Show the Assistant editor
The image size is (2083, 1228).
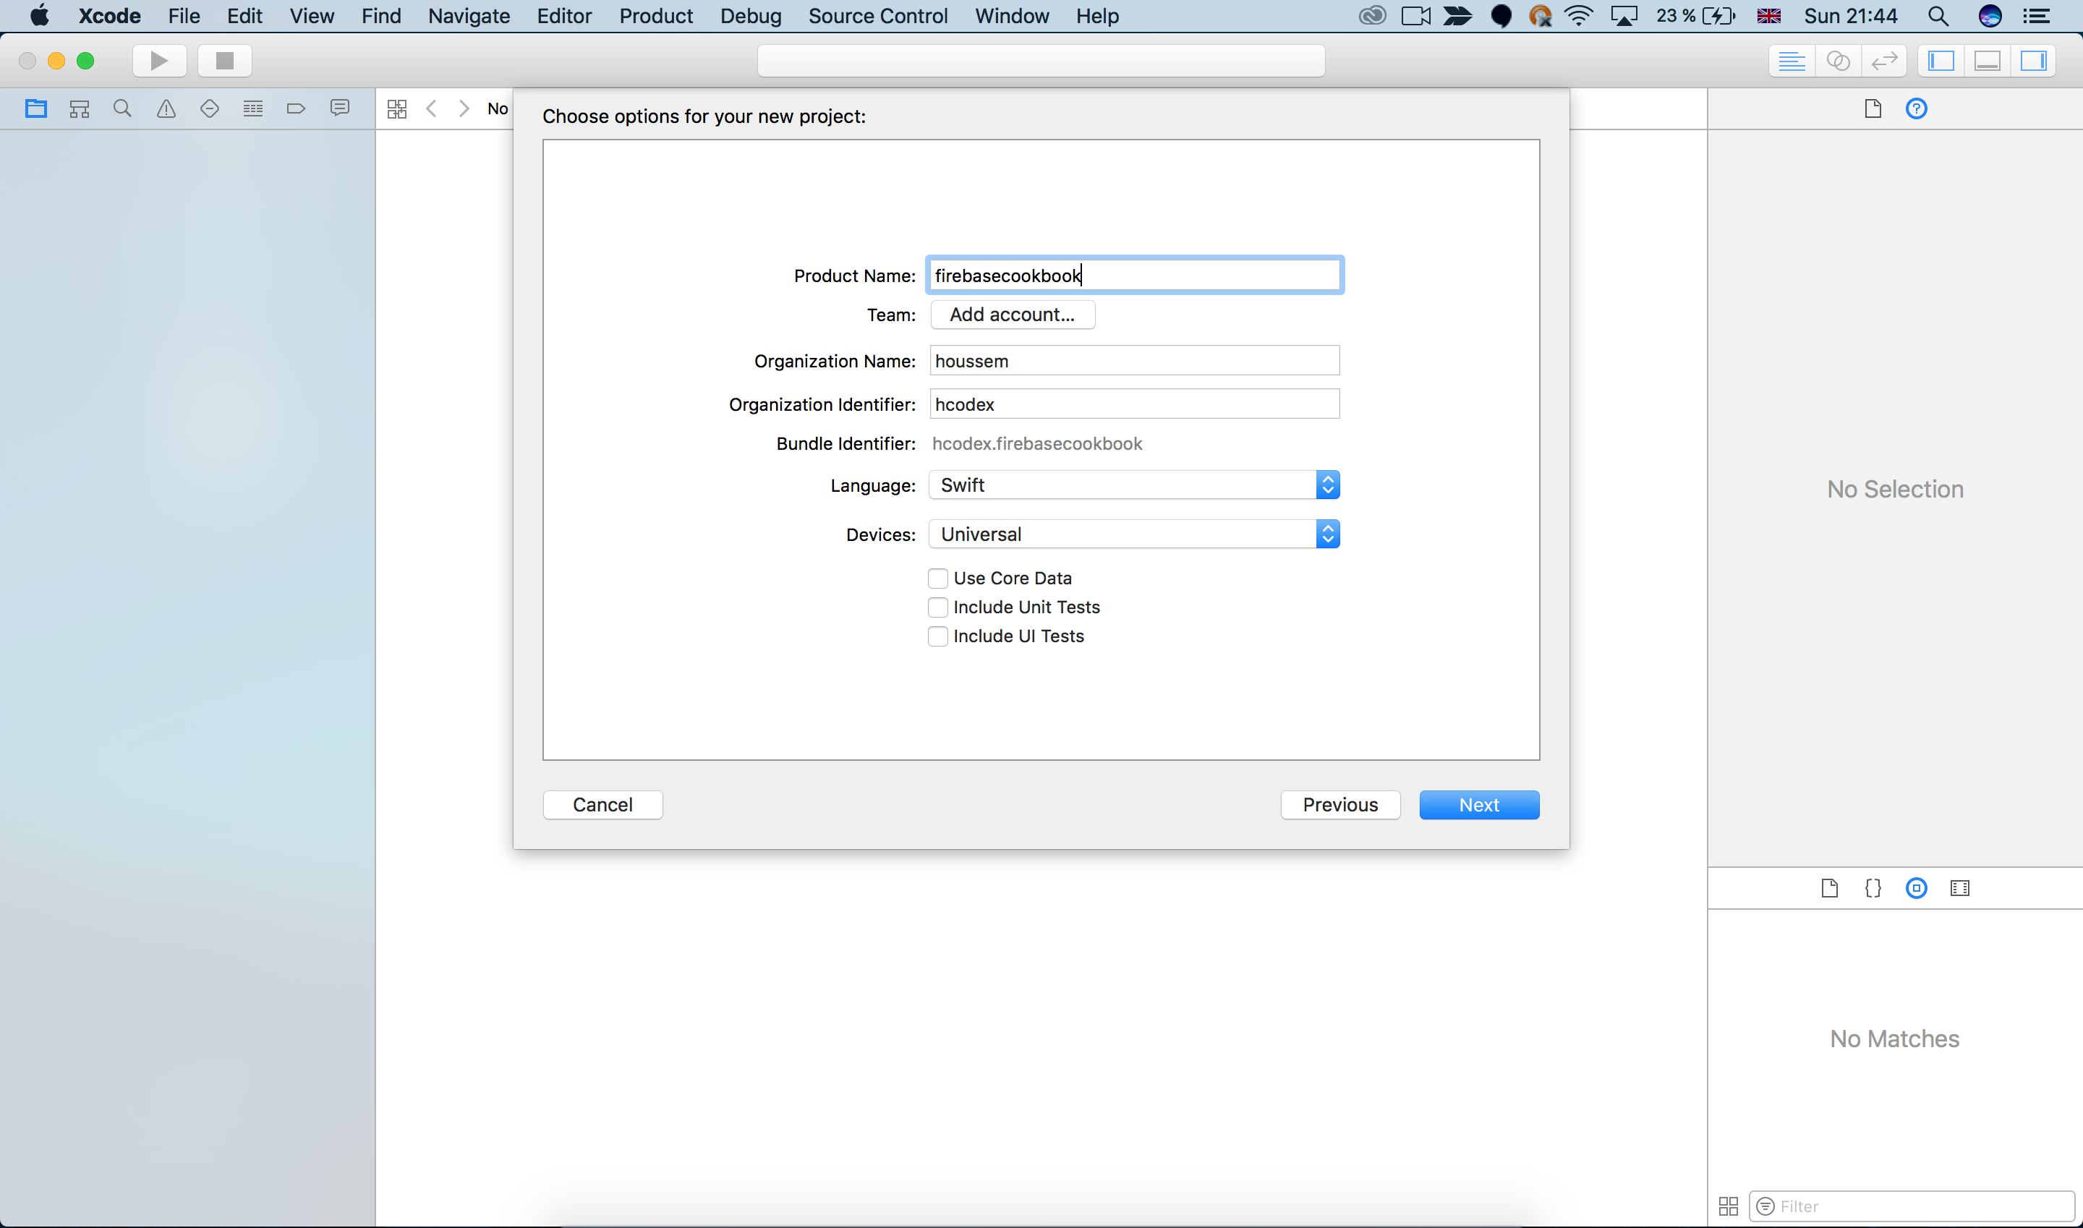click(1838, 61)
